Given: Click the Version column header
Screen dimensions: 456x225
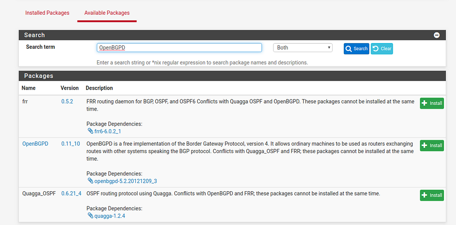Looking at the screenshot, I should tap(69, 88).
